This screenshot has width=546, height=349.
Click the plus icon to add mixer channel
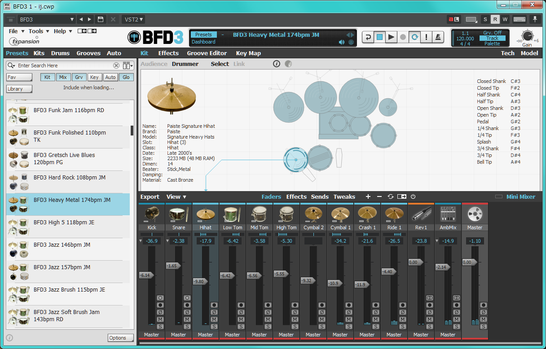point(368,196)
